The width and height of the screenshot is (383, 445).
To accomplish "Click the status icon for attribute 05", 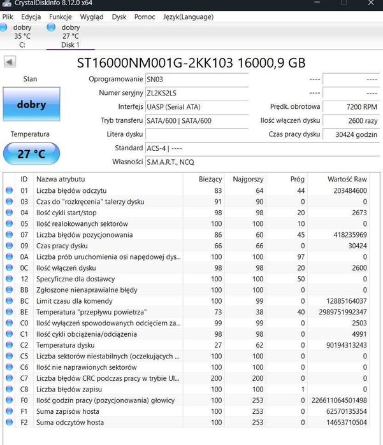I will coord(10,223).
